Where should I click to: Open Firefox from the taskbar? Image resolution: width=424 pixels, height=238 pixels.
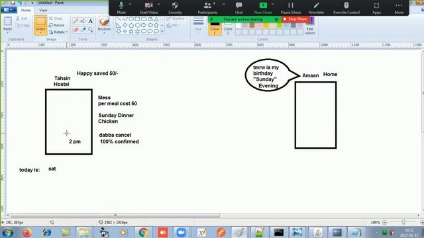point(27,232)
